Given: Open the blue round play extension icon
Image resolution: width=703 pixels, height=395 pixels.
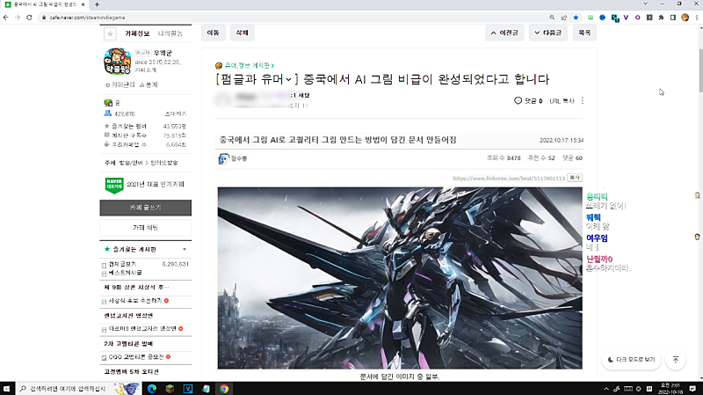Looking at the screenshot, I should click(603, 18).
